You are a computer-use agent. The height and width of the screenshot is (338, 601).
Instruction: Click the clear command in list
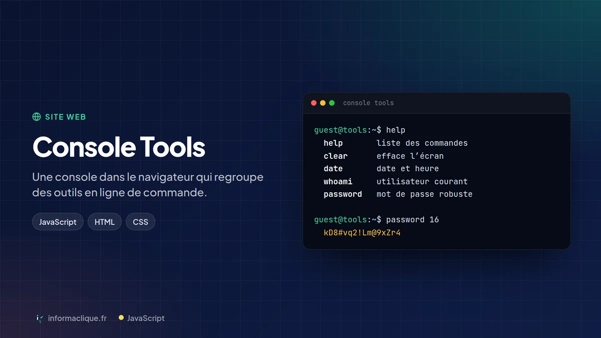pyautogui.click(x=336, y=156)
